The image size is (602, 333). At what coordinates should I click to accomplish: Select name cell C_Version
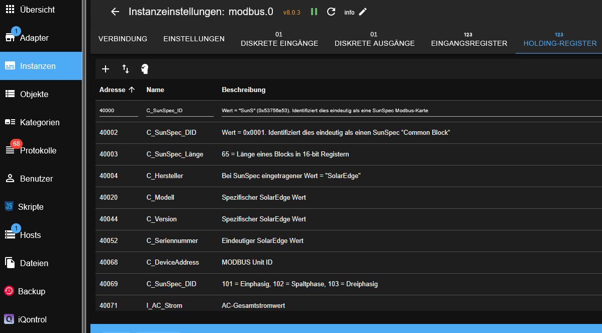[162, 219]
